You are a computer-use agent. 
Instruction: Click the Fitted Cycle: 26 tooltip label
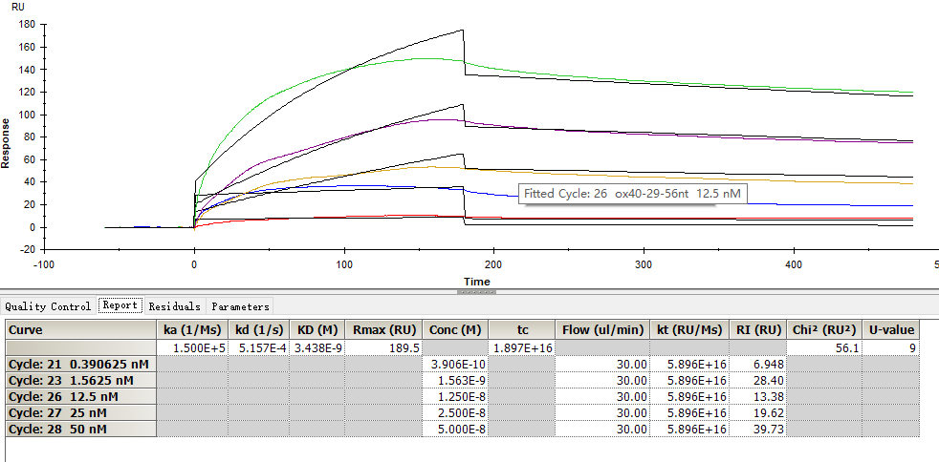(632, 194)
